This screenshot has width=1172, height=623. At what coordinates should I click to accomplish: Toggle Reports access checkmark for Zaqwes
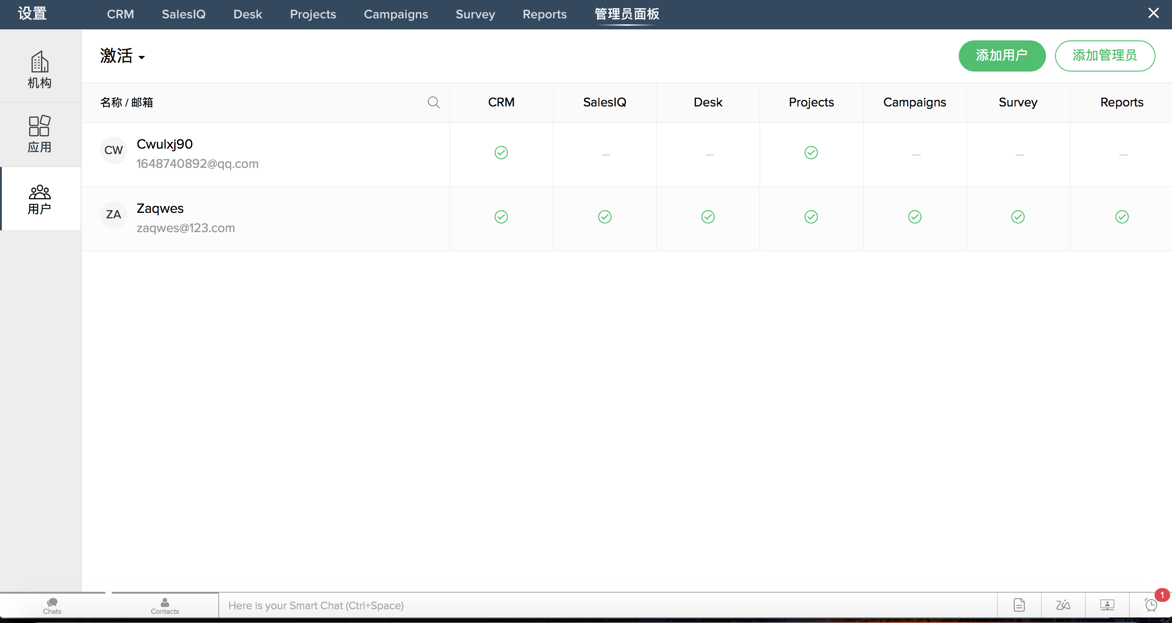pos(1122,217)
